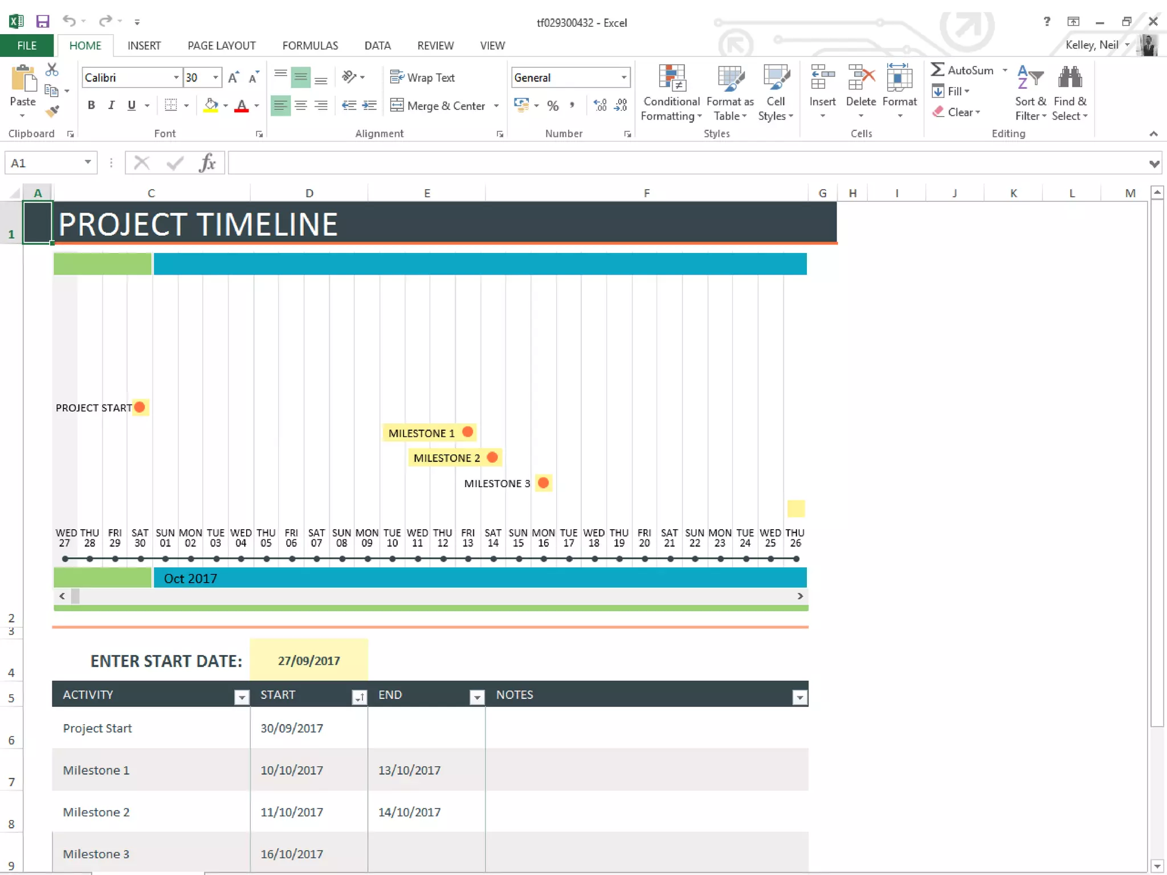Click the Increase Font Size icon
This screenshot has height=875, width=1167.
click(x=233, y=77)
